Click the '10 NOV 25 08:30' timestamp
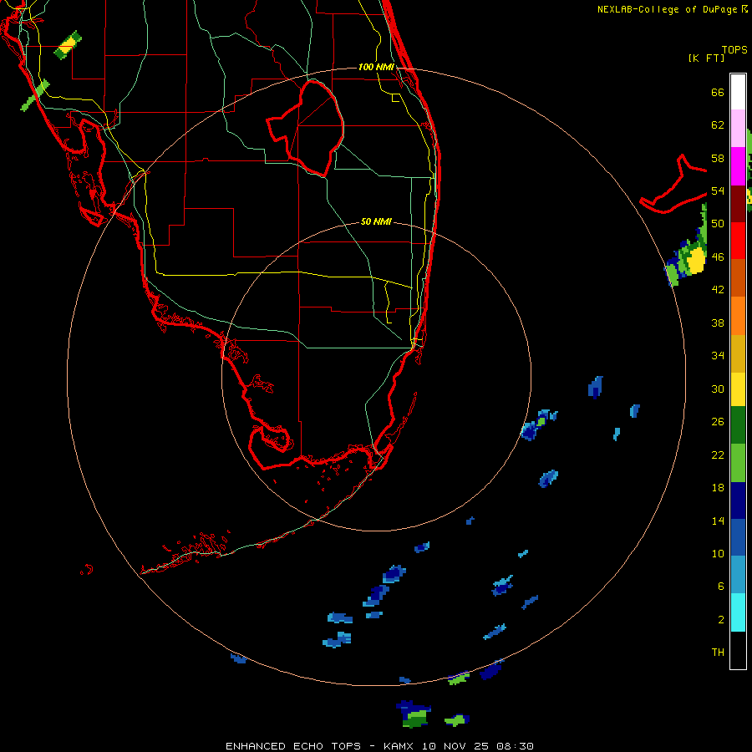Screen dimensions: 752x752 pyautogui.click(x=478, y=746)
